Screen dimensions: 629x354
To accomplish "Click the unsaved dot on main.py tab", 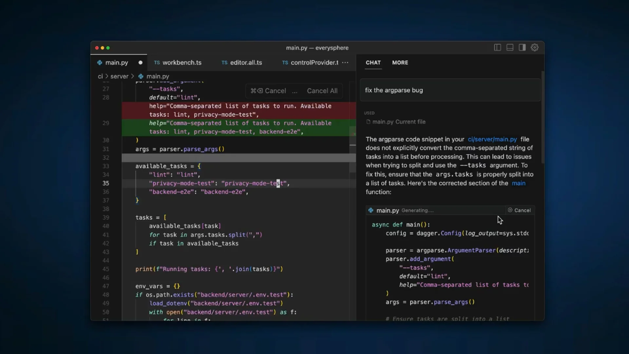I will point(140,63).
